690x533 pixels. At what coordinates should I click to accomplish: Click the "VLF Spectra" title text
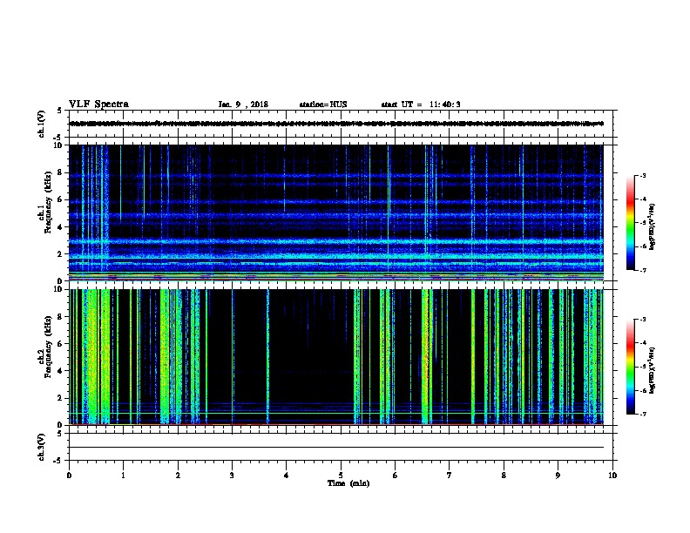tap(98, 105)
